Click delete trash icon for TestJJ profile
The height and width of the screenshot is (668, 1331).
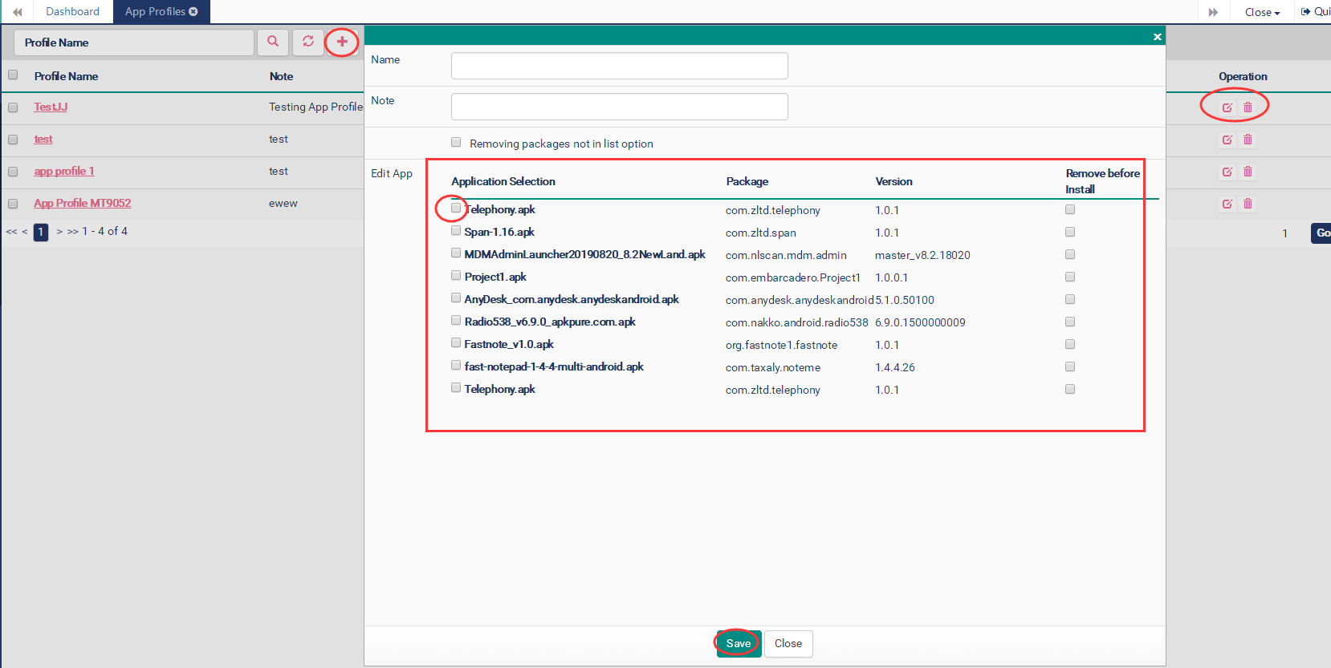1248,107
